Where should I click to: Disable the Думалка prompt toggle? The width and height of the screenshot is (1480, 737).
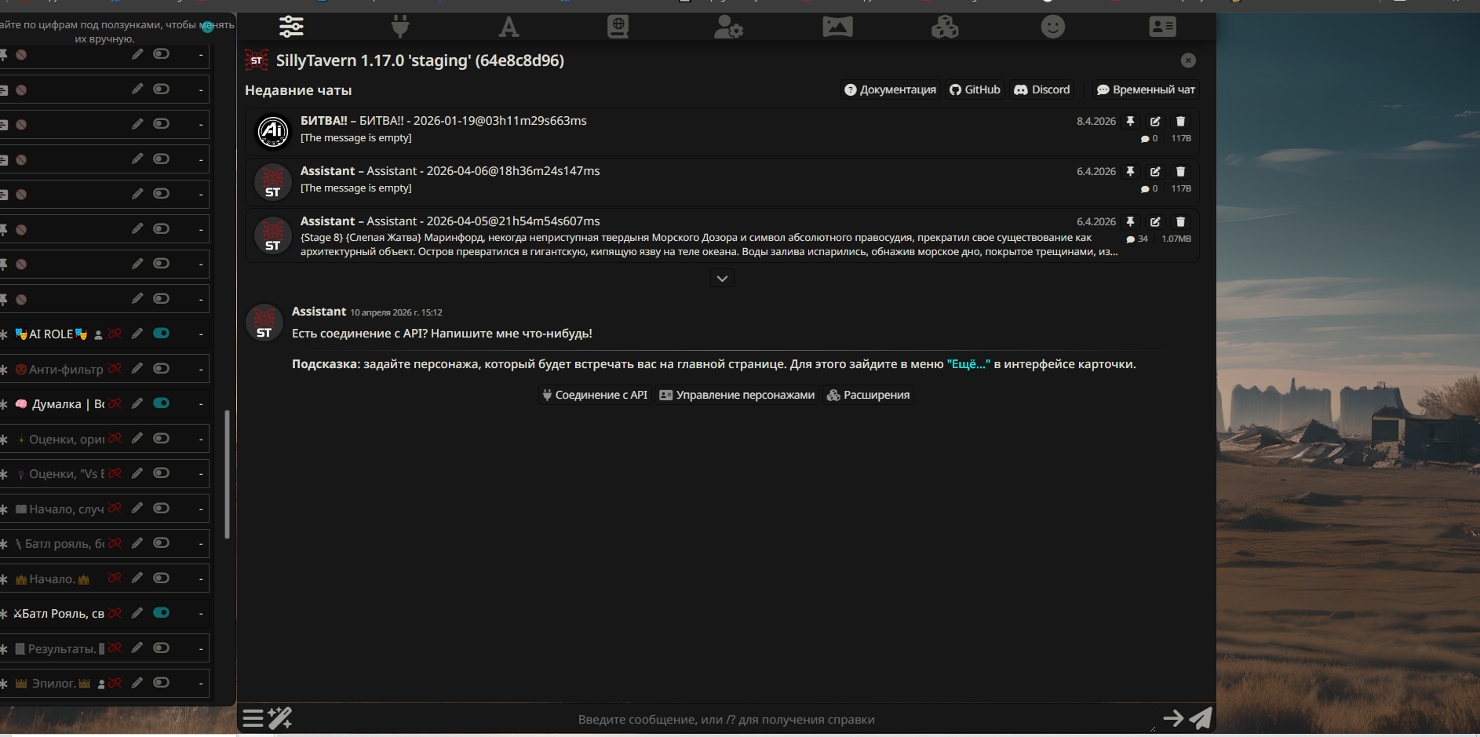tap(161, 403)
